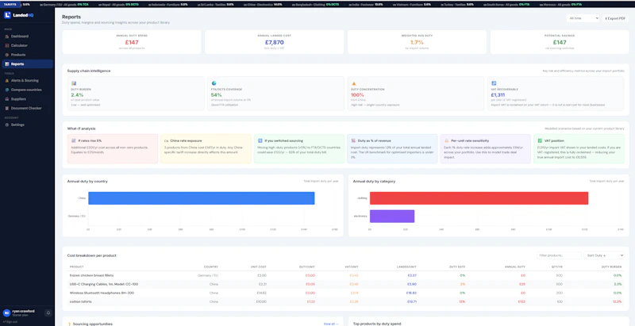Open the Suppliers page
This screenshot has width=635, height=326.
28,99
